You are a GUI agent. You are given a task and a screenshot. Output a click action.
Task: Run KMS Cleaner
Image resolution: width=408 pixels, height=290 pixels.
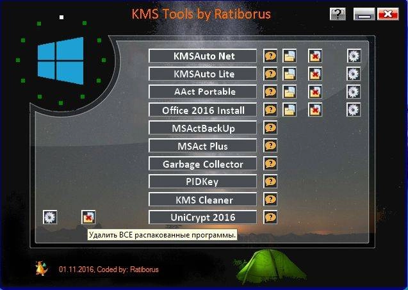(x=202, y=200)
